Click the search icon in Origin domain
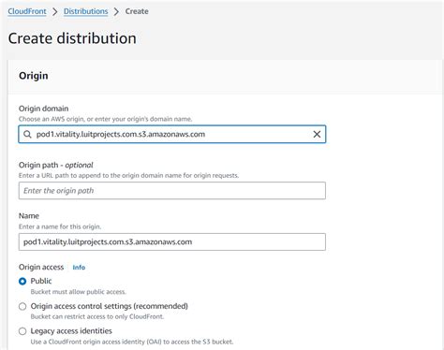This screenshot has height=350, width=444. pyautogui.click(x=27, y=135)
